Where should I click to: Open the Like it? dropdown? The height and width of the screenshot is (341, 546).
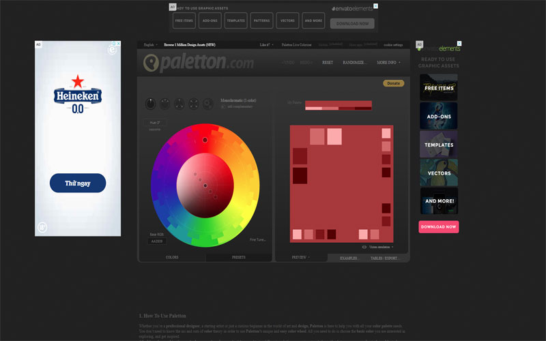click(266, 45)
